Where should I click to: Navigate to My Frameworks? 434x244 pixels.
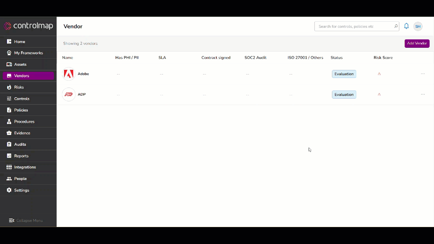pyautogui.click(x=28, y=53)
